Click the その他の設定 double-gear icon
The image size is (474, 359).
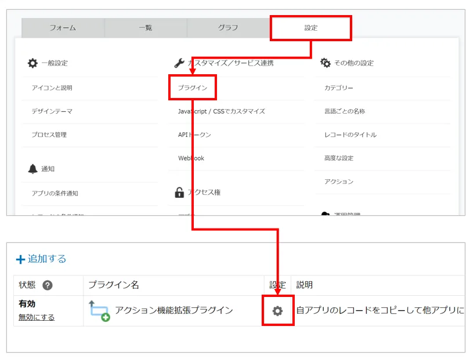point(325,63)
